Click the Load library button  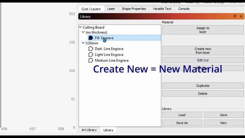click(x=182, y=115)
